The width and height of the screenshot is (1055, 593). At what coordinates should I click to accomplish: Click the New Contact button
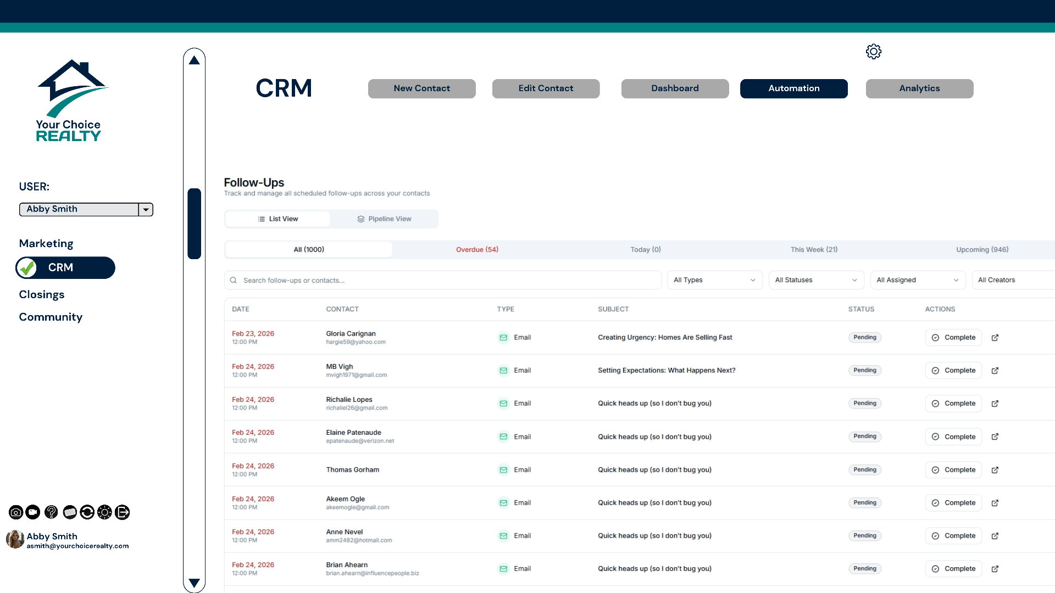click(422, 88)
